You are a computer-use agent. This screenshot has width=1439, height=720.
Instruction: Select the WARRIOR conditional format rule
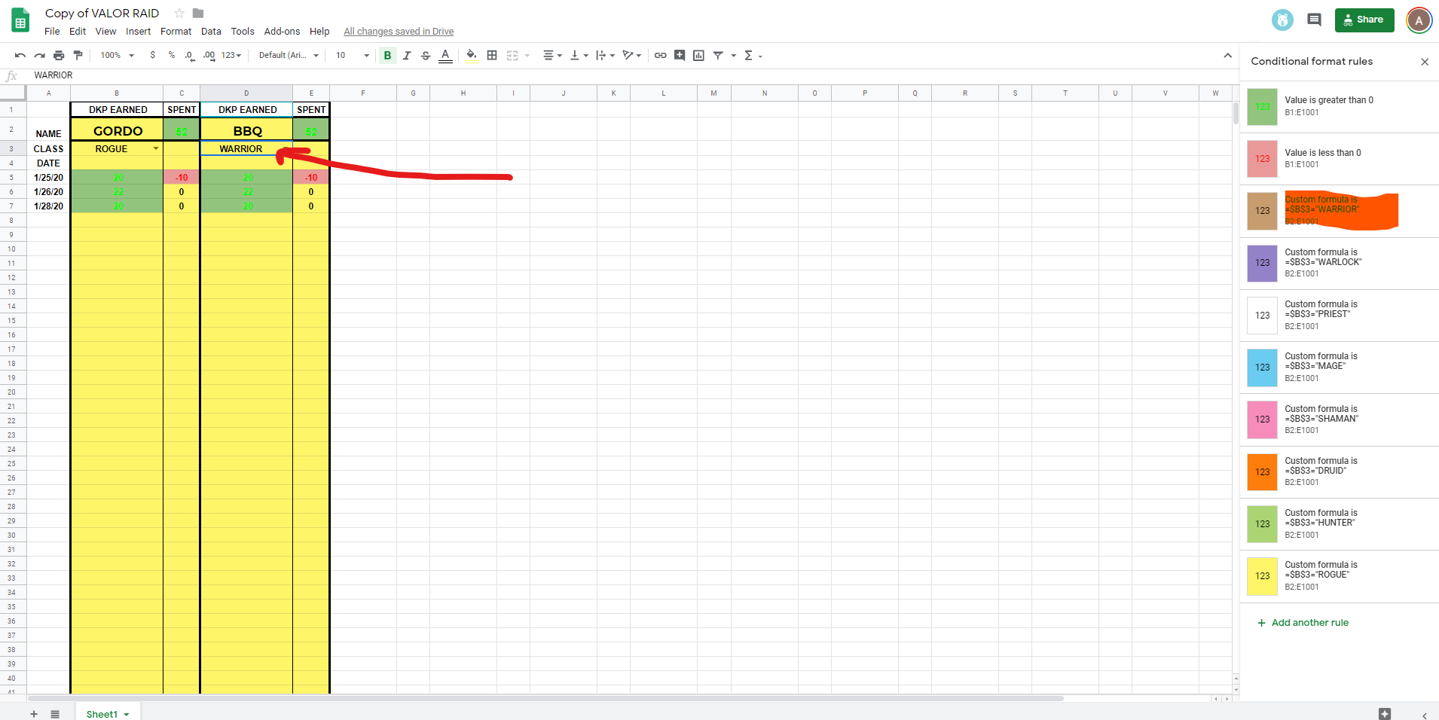point(1341,211)
